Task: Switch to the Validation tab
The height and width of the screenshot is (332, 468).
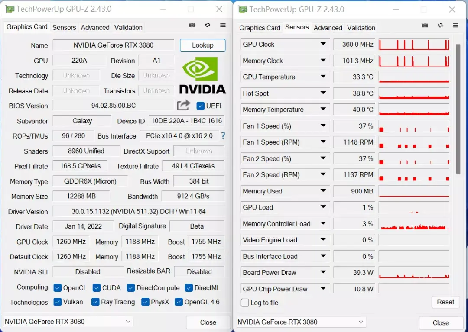Action: coord(128,27)
